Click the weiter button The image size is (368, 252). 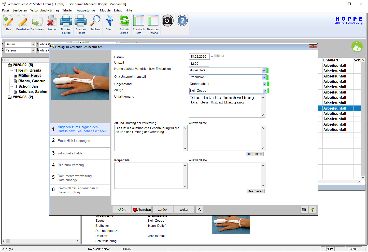(184, 210)
